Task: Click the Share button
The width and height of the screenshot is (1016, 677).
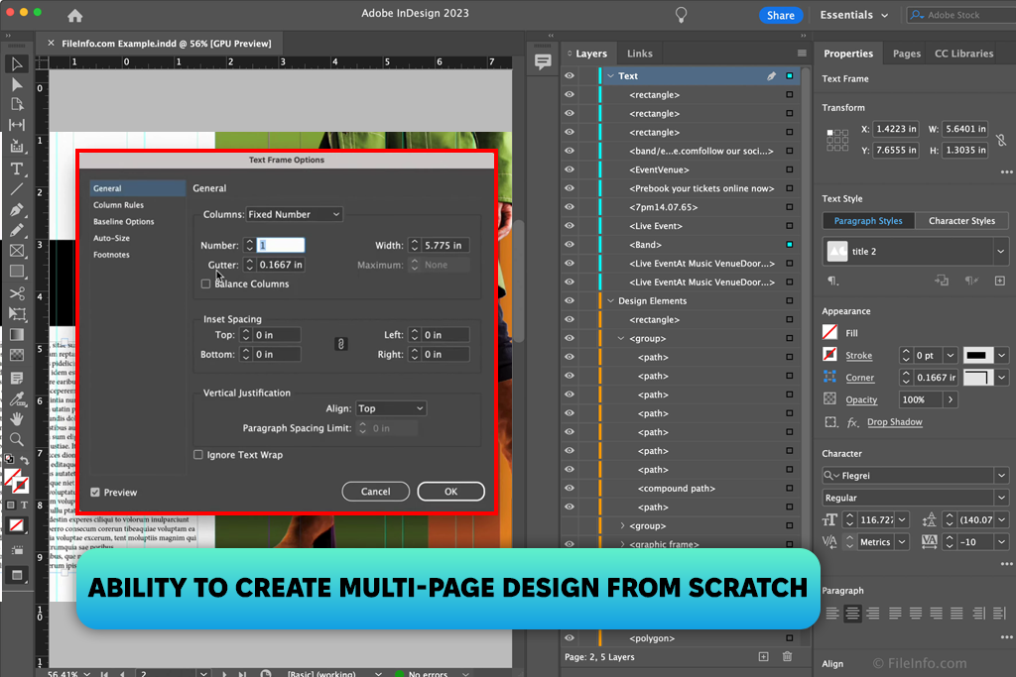Action: point(781,15)
